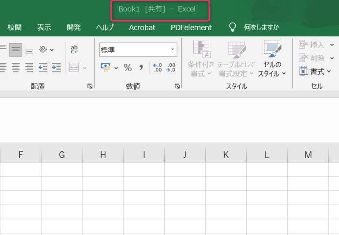Open the cell styles gallery
339x235 pixels.
[x=272, y=59]
